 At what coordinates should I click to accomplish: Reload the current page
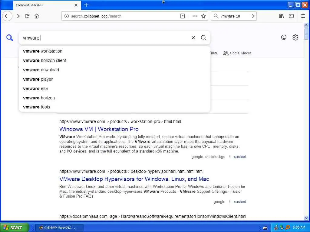pyautogui.click(x=27, y=16)
